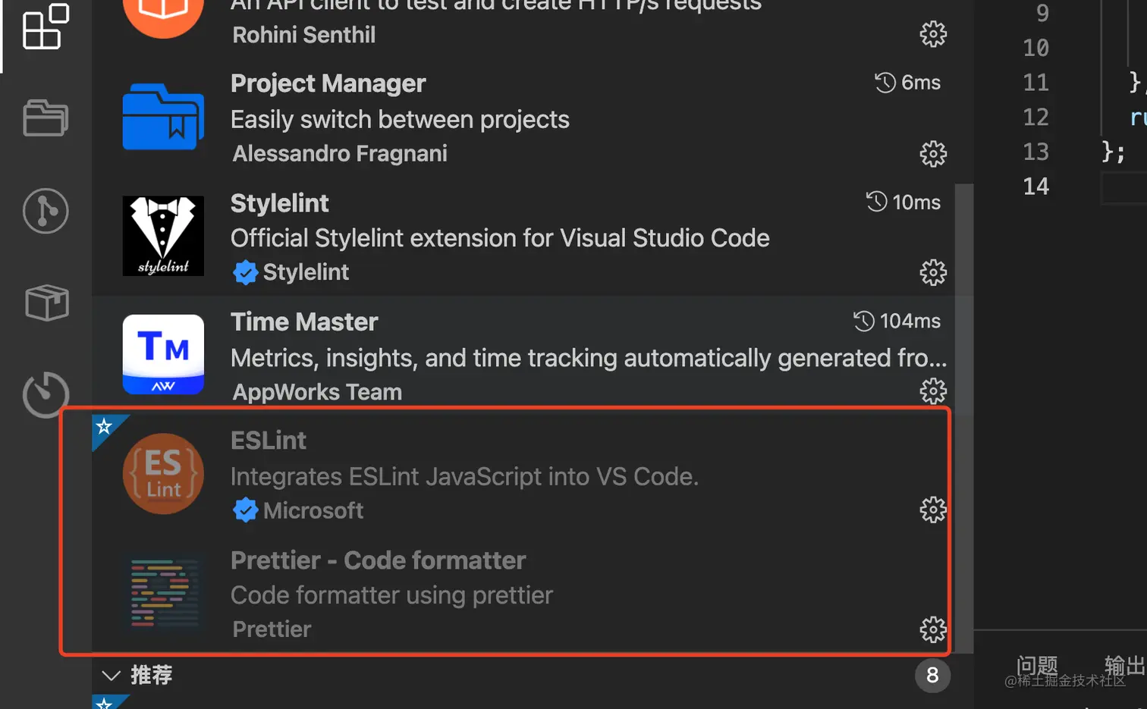Open the Time Master timer icon in activity bar

(x=46, y=394)
